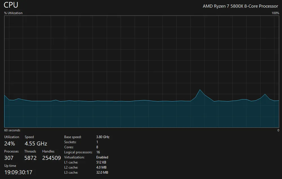The height and width of the screenshot is (179, 282).
Task: Select the 4.0 MB L2 cache value
Action: tap(101, 167)
